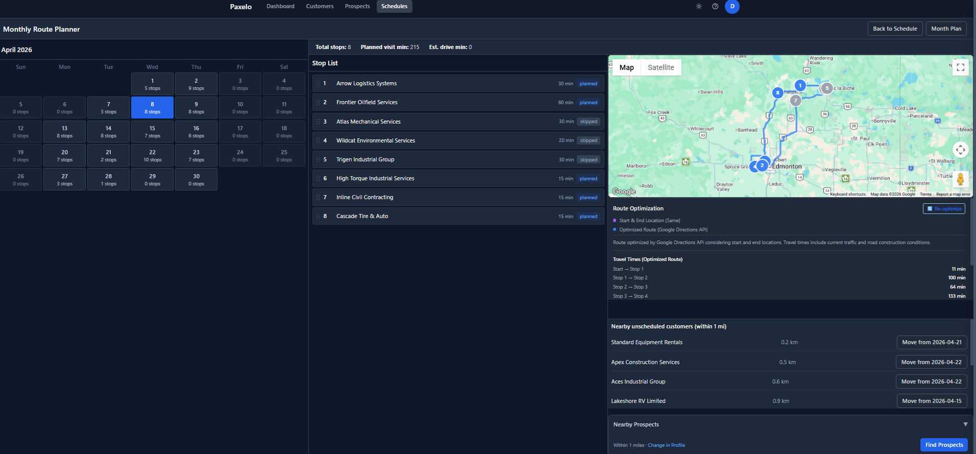The image size is (976, 454).
Task: Grab the drag handle for Frontier Oilfield Services
Action: pyautogui.click(x=318, y=103)
